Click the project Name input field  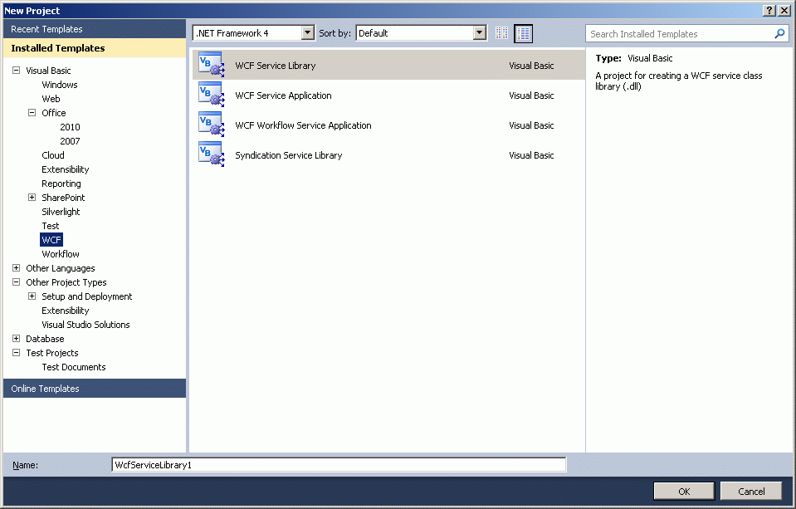[339, 465]
